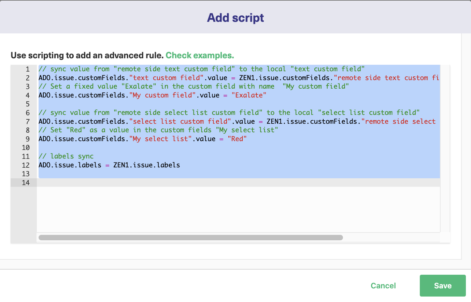The image size is (471, 302).
Task: Click the "My select list" string on line 9
Action: coord(160,139)
